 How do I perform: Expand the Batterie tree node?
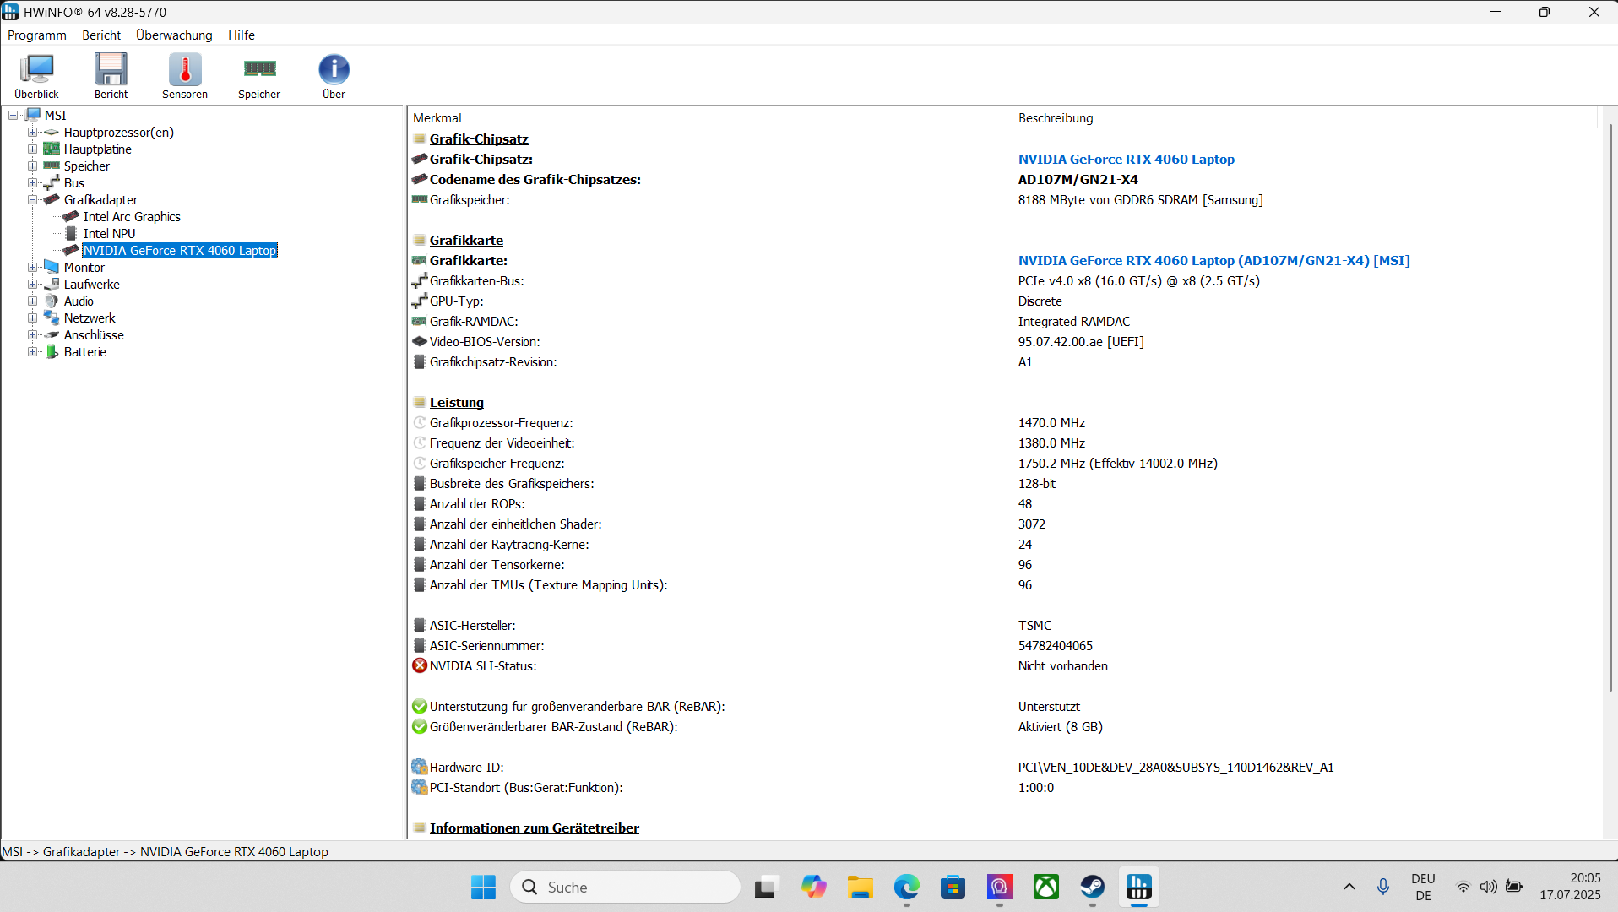32,352
